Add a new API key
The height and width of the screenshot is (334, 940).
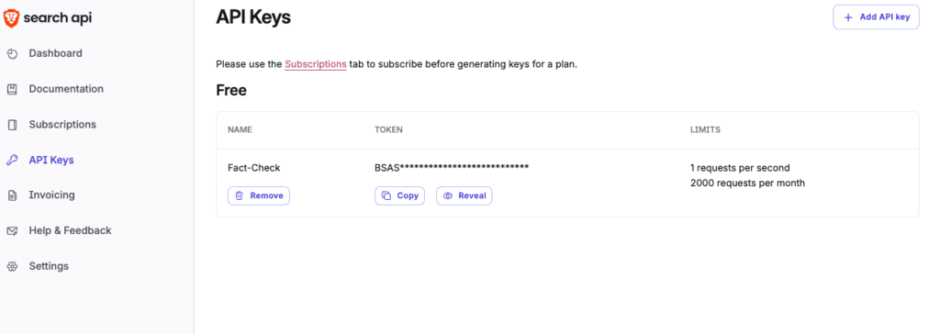click(876, 17)
